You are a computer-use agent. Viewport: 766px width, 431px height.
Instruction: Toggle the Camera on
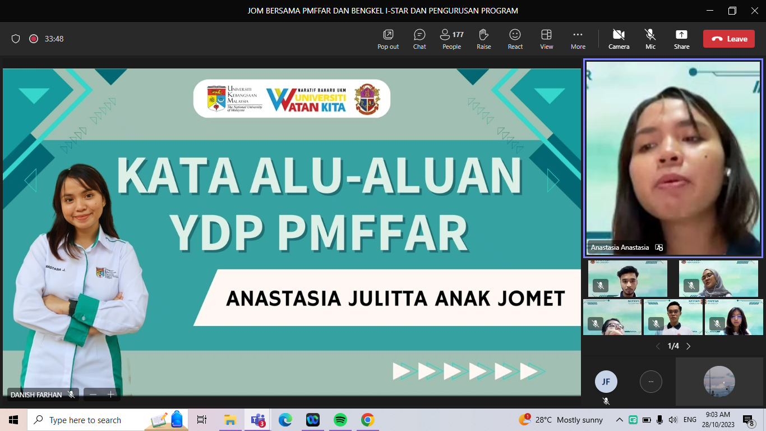(x=619, y=39)
